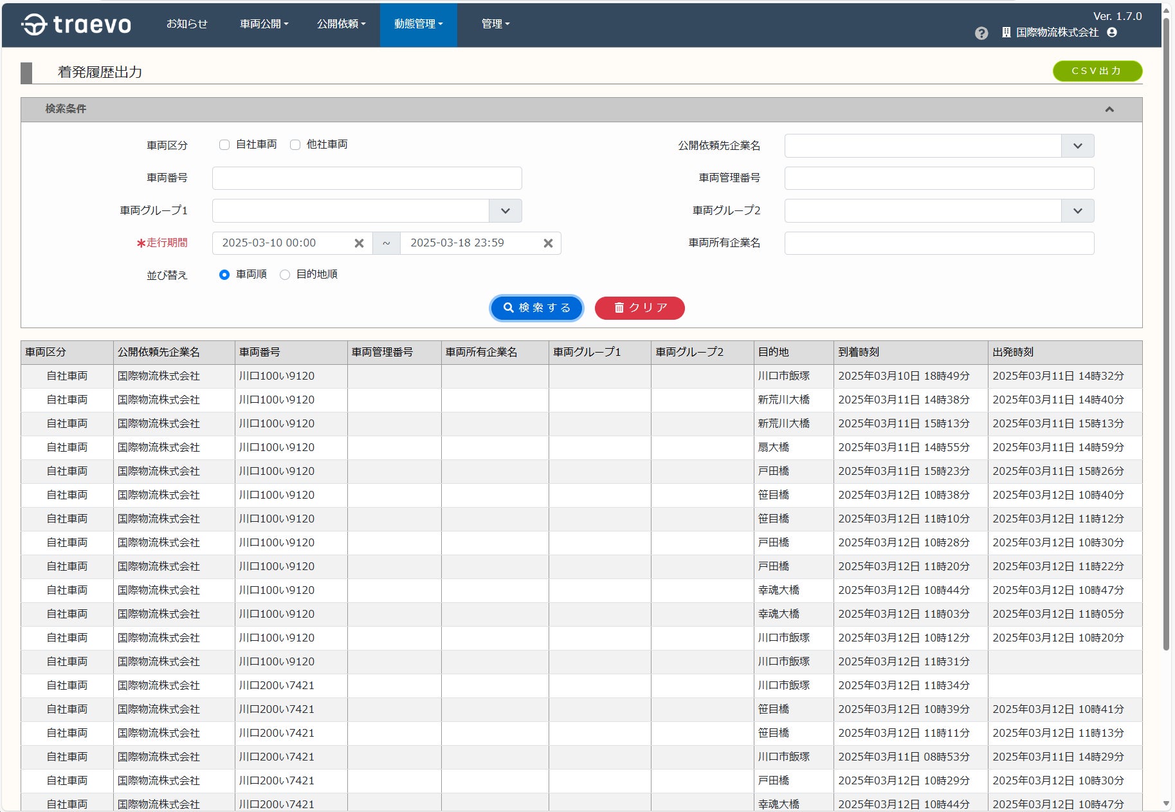
Task: Select the 車両順 sort radio button
Action: pyautogui.click(x=224, y=275)
